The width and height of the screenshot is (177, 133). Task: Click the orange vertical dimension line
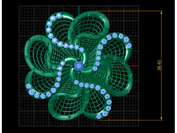coord(162,65)
